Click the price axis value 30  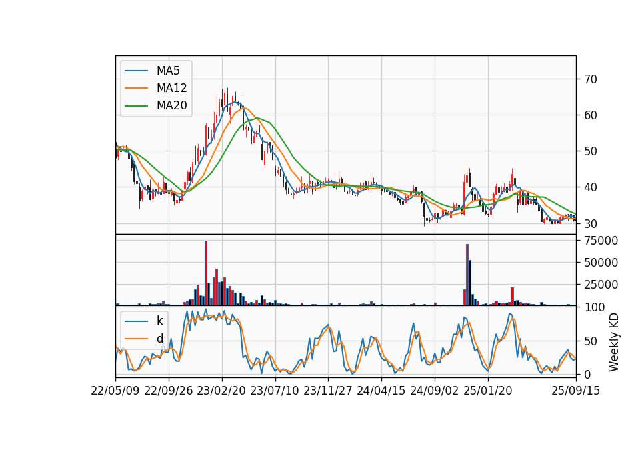click(591, 224)
